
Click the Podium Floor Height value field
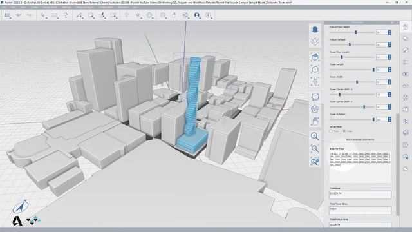point(382,32)
